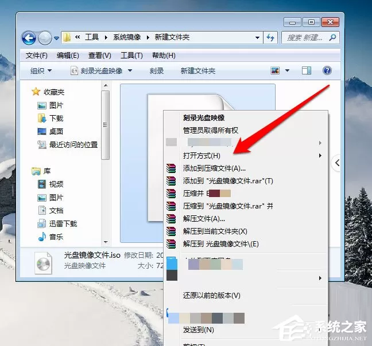Click the greyed Forward navigation button
Viewport: 372px width, 346px height.
click(45, 38)
